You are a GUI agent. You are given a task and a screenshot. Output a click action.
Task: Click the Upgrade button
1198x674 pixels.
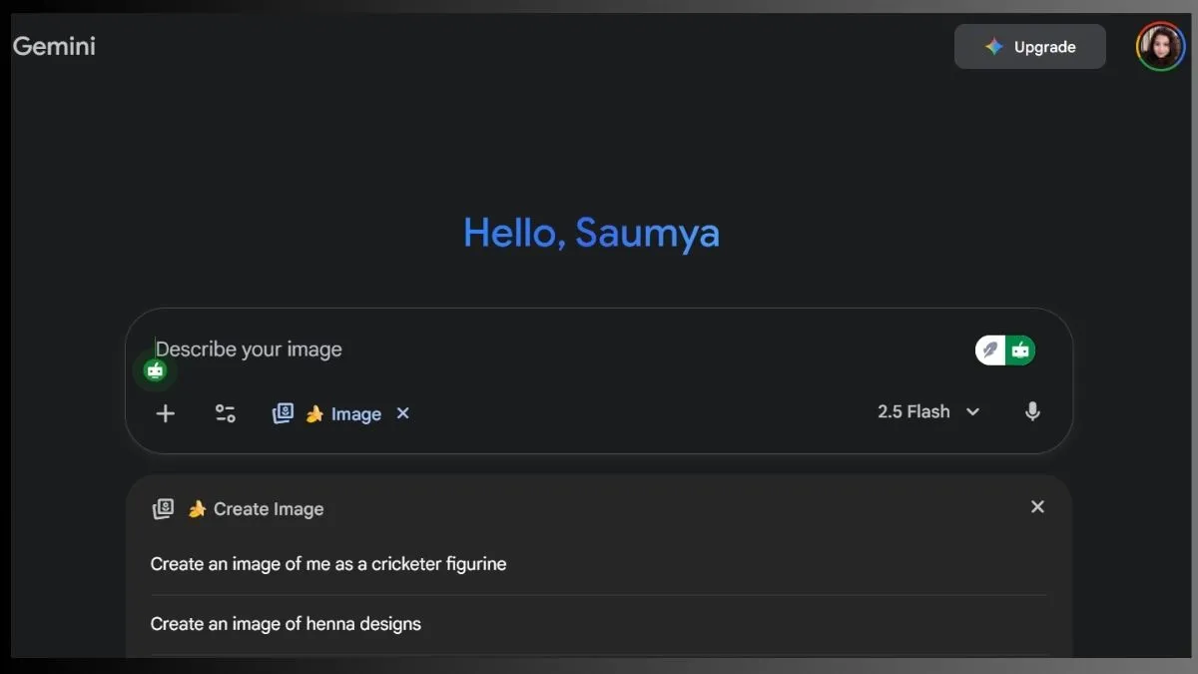click(1030, 46)
